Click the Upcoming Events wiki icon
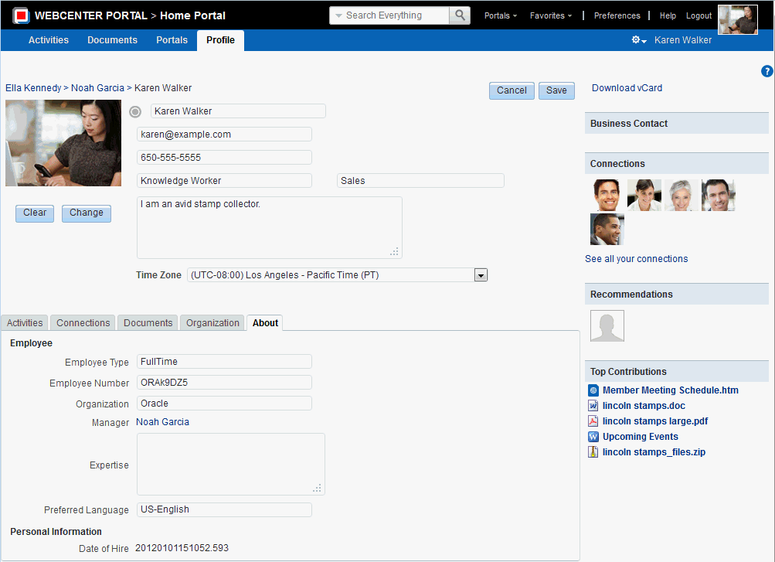The width and height of the screenshot is (775, 562). (593, 437)
